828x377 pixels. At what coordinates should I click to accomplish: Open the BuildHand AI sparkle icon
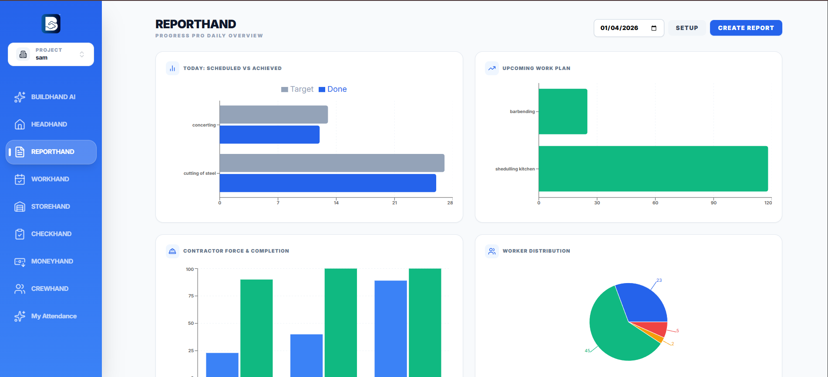coord(20,97)
